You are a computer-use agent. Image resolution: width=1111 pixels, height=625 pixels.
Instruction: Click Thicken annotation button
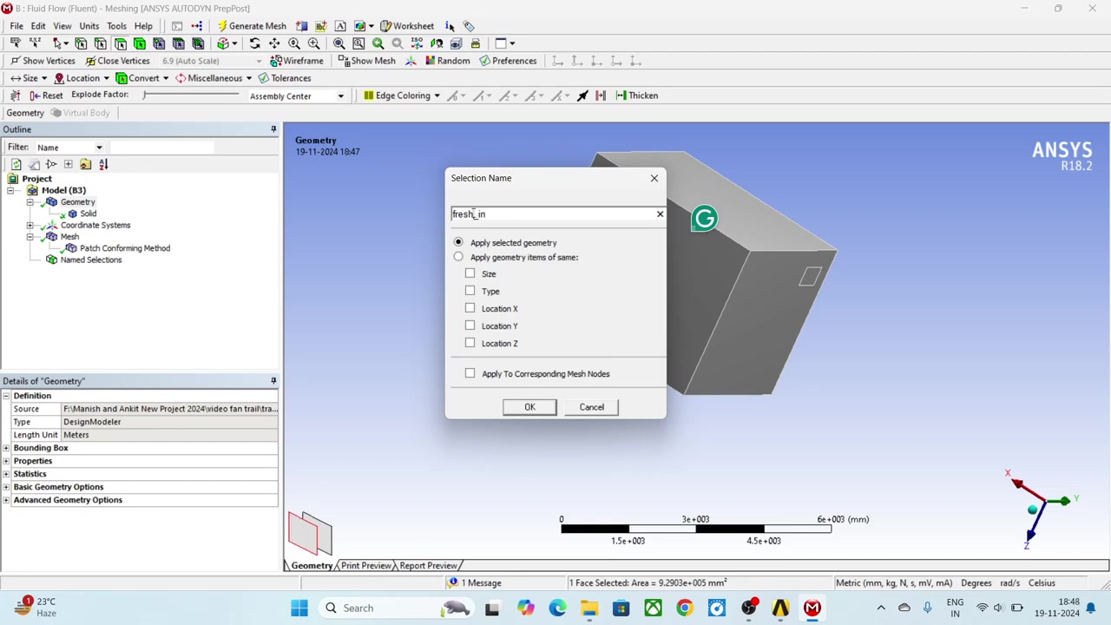pyautogui.click(x=637, y=95)
